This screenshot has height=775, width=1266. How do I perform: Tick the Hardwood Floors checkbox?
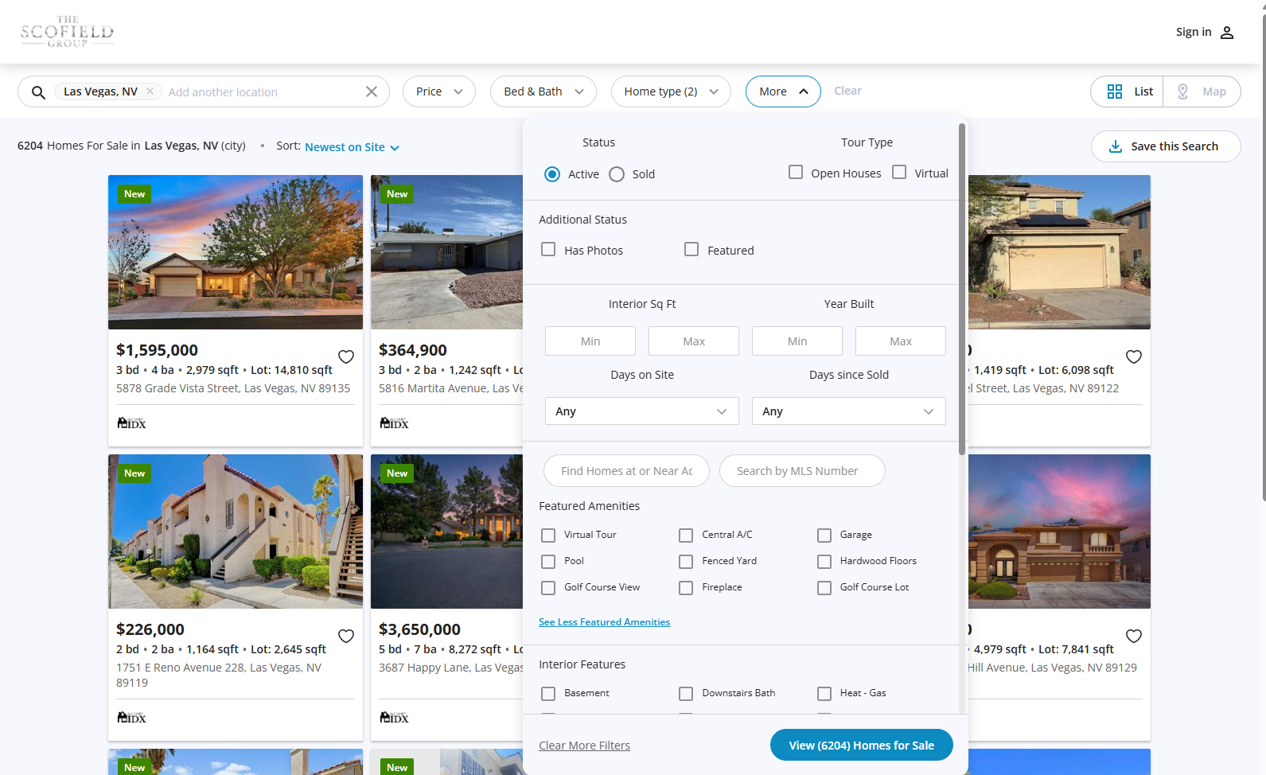pos(824,562)
